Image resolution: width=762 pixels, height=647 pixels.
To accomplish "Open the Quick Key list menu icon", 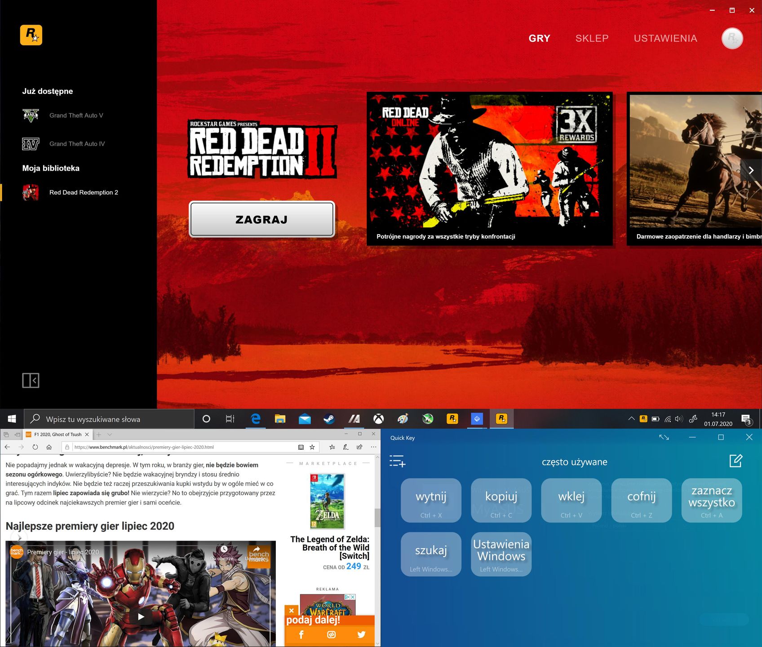I will 397,461.
